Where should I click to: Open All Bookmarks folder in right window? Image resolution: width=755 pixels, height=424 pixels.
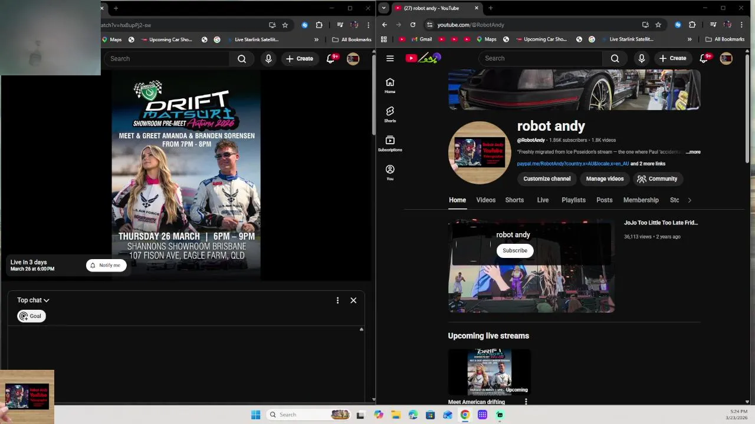coord(725,39)
